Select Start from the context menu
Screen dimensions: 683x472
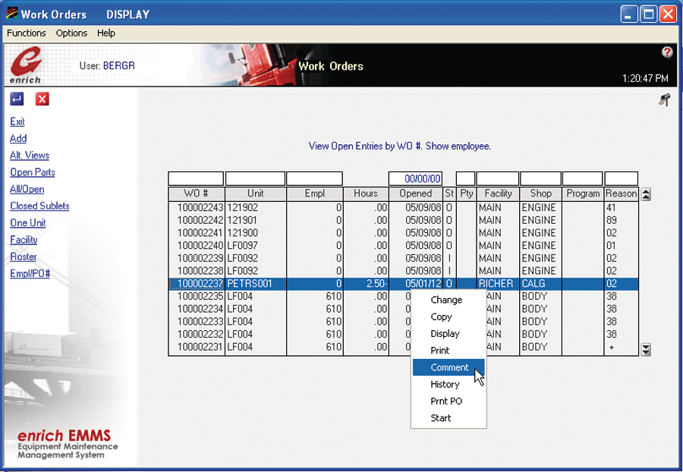(x=440, y=417)
